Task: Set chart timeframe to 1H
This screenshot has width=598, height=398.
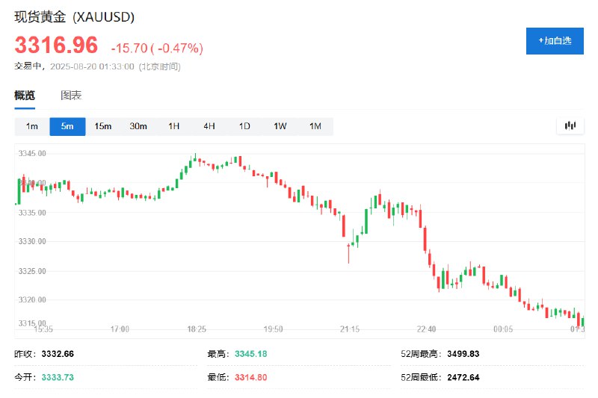Action: (x=173, y=126)
